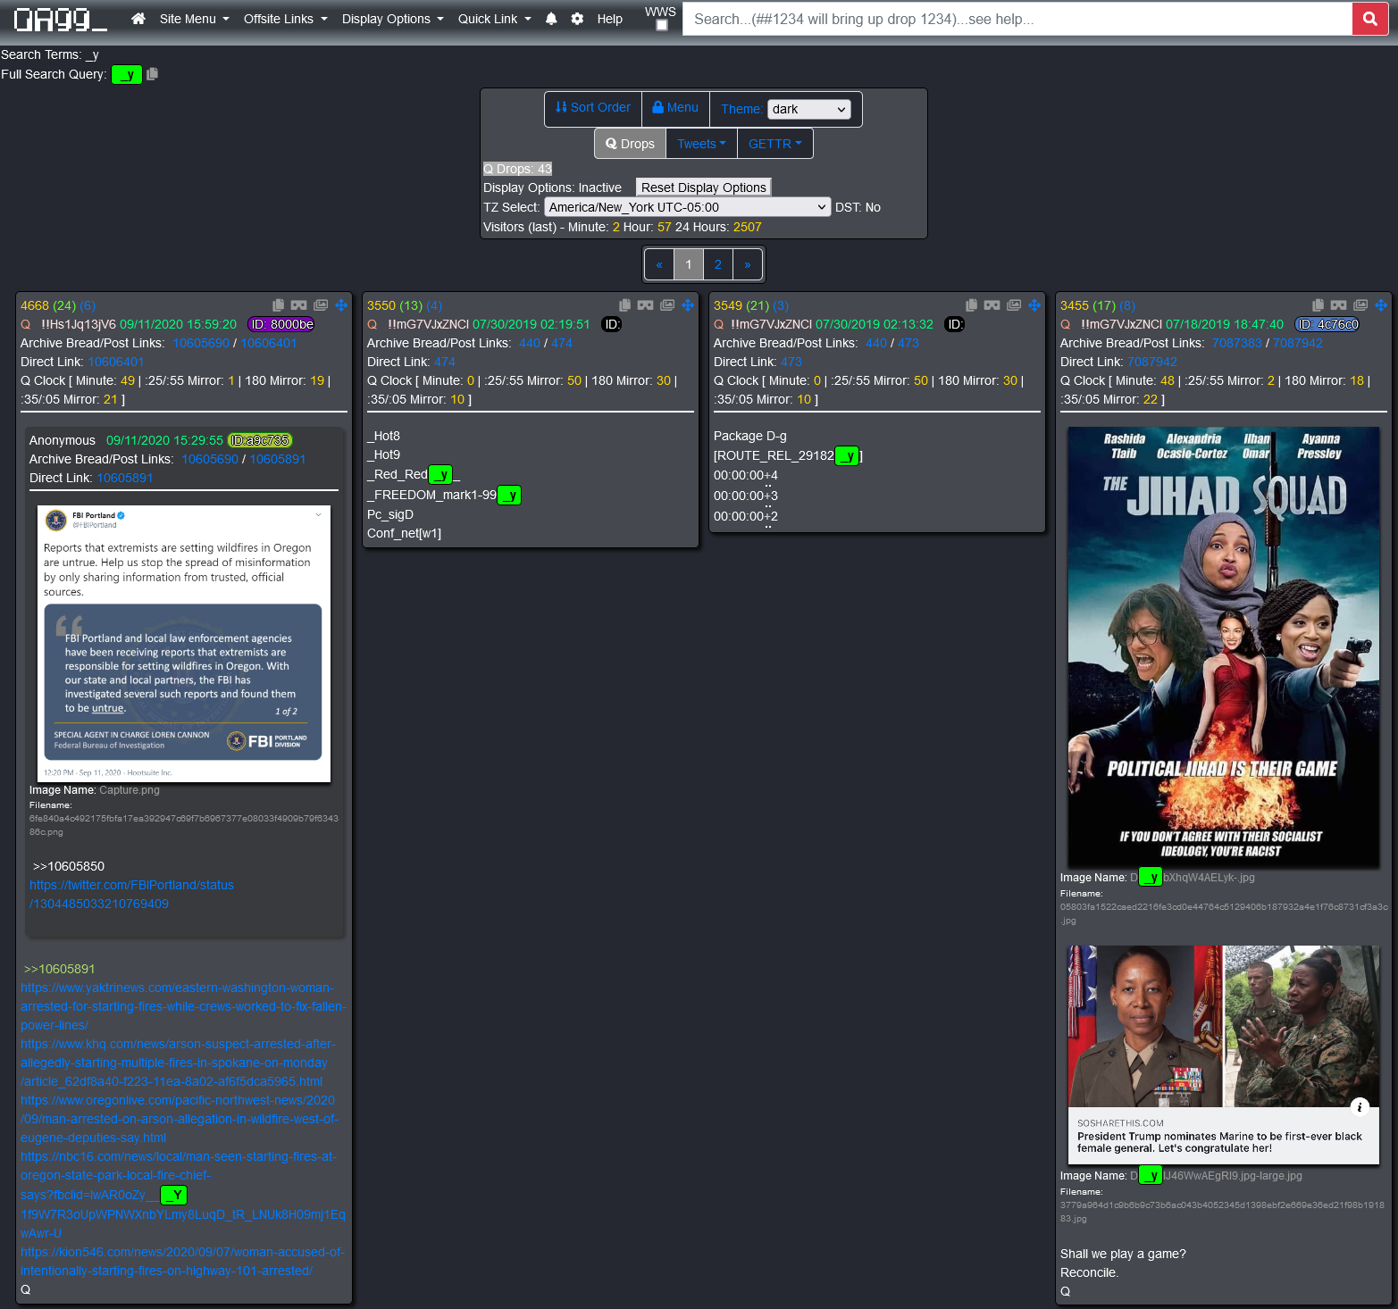Click the goggles icon on drop 3550

[x=645, y=305]
